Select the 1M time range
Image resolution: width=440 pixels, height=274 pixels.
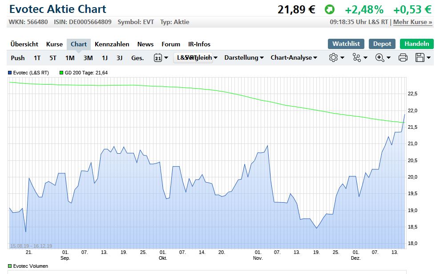point(70,57)
